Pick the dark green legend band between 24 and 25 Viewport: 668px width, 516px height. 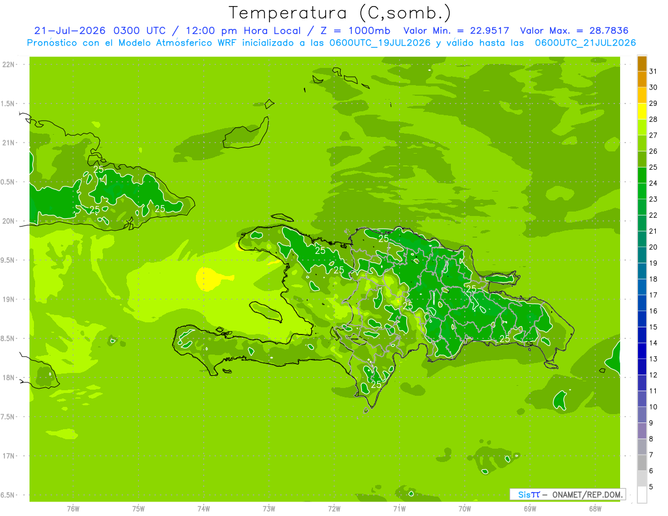pos(642,175)
